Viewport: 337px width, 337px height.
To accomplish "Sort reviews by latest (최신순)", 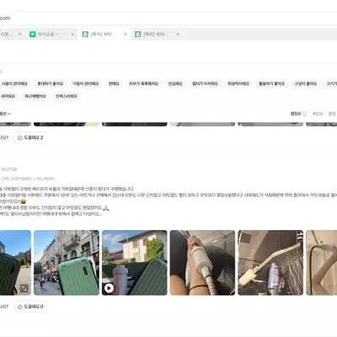I will point(318,114).
